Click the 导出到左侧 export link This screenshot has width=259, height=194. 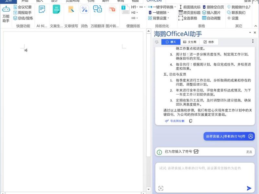tap(175, 121)
